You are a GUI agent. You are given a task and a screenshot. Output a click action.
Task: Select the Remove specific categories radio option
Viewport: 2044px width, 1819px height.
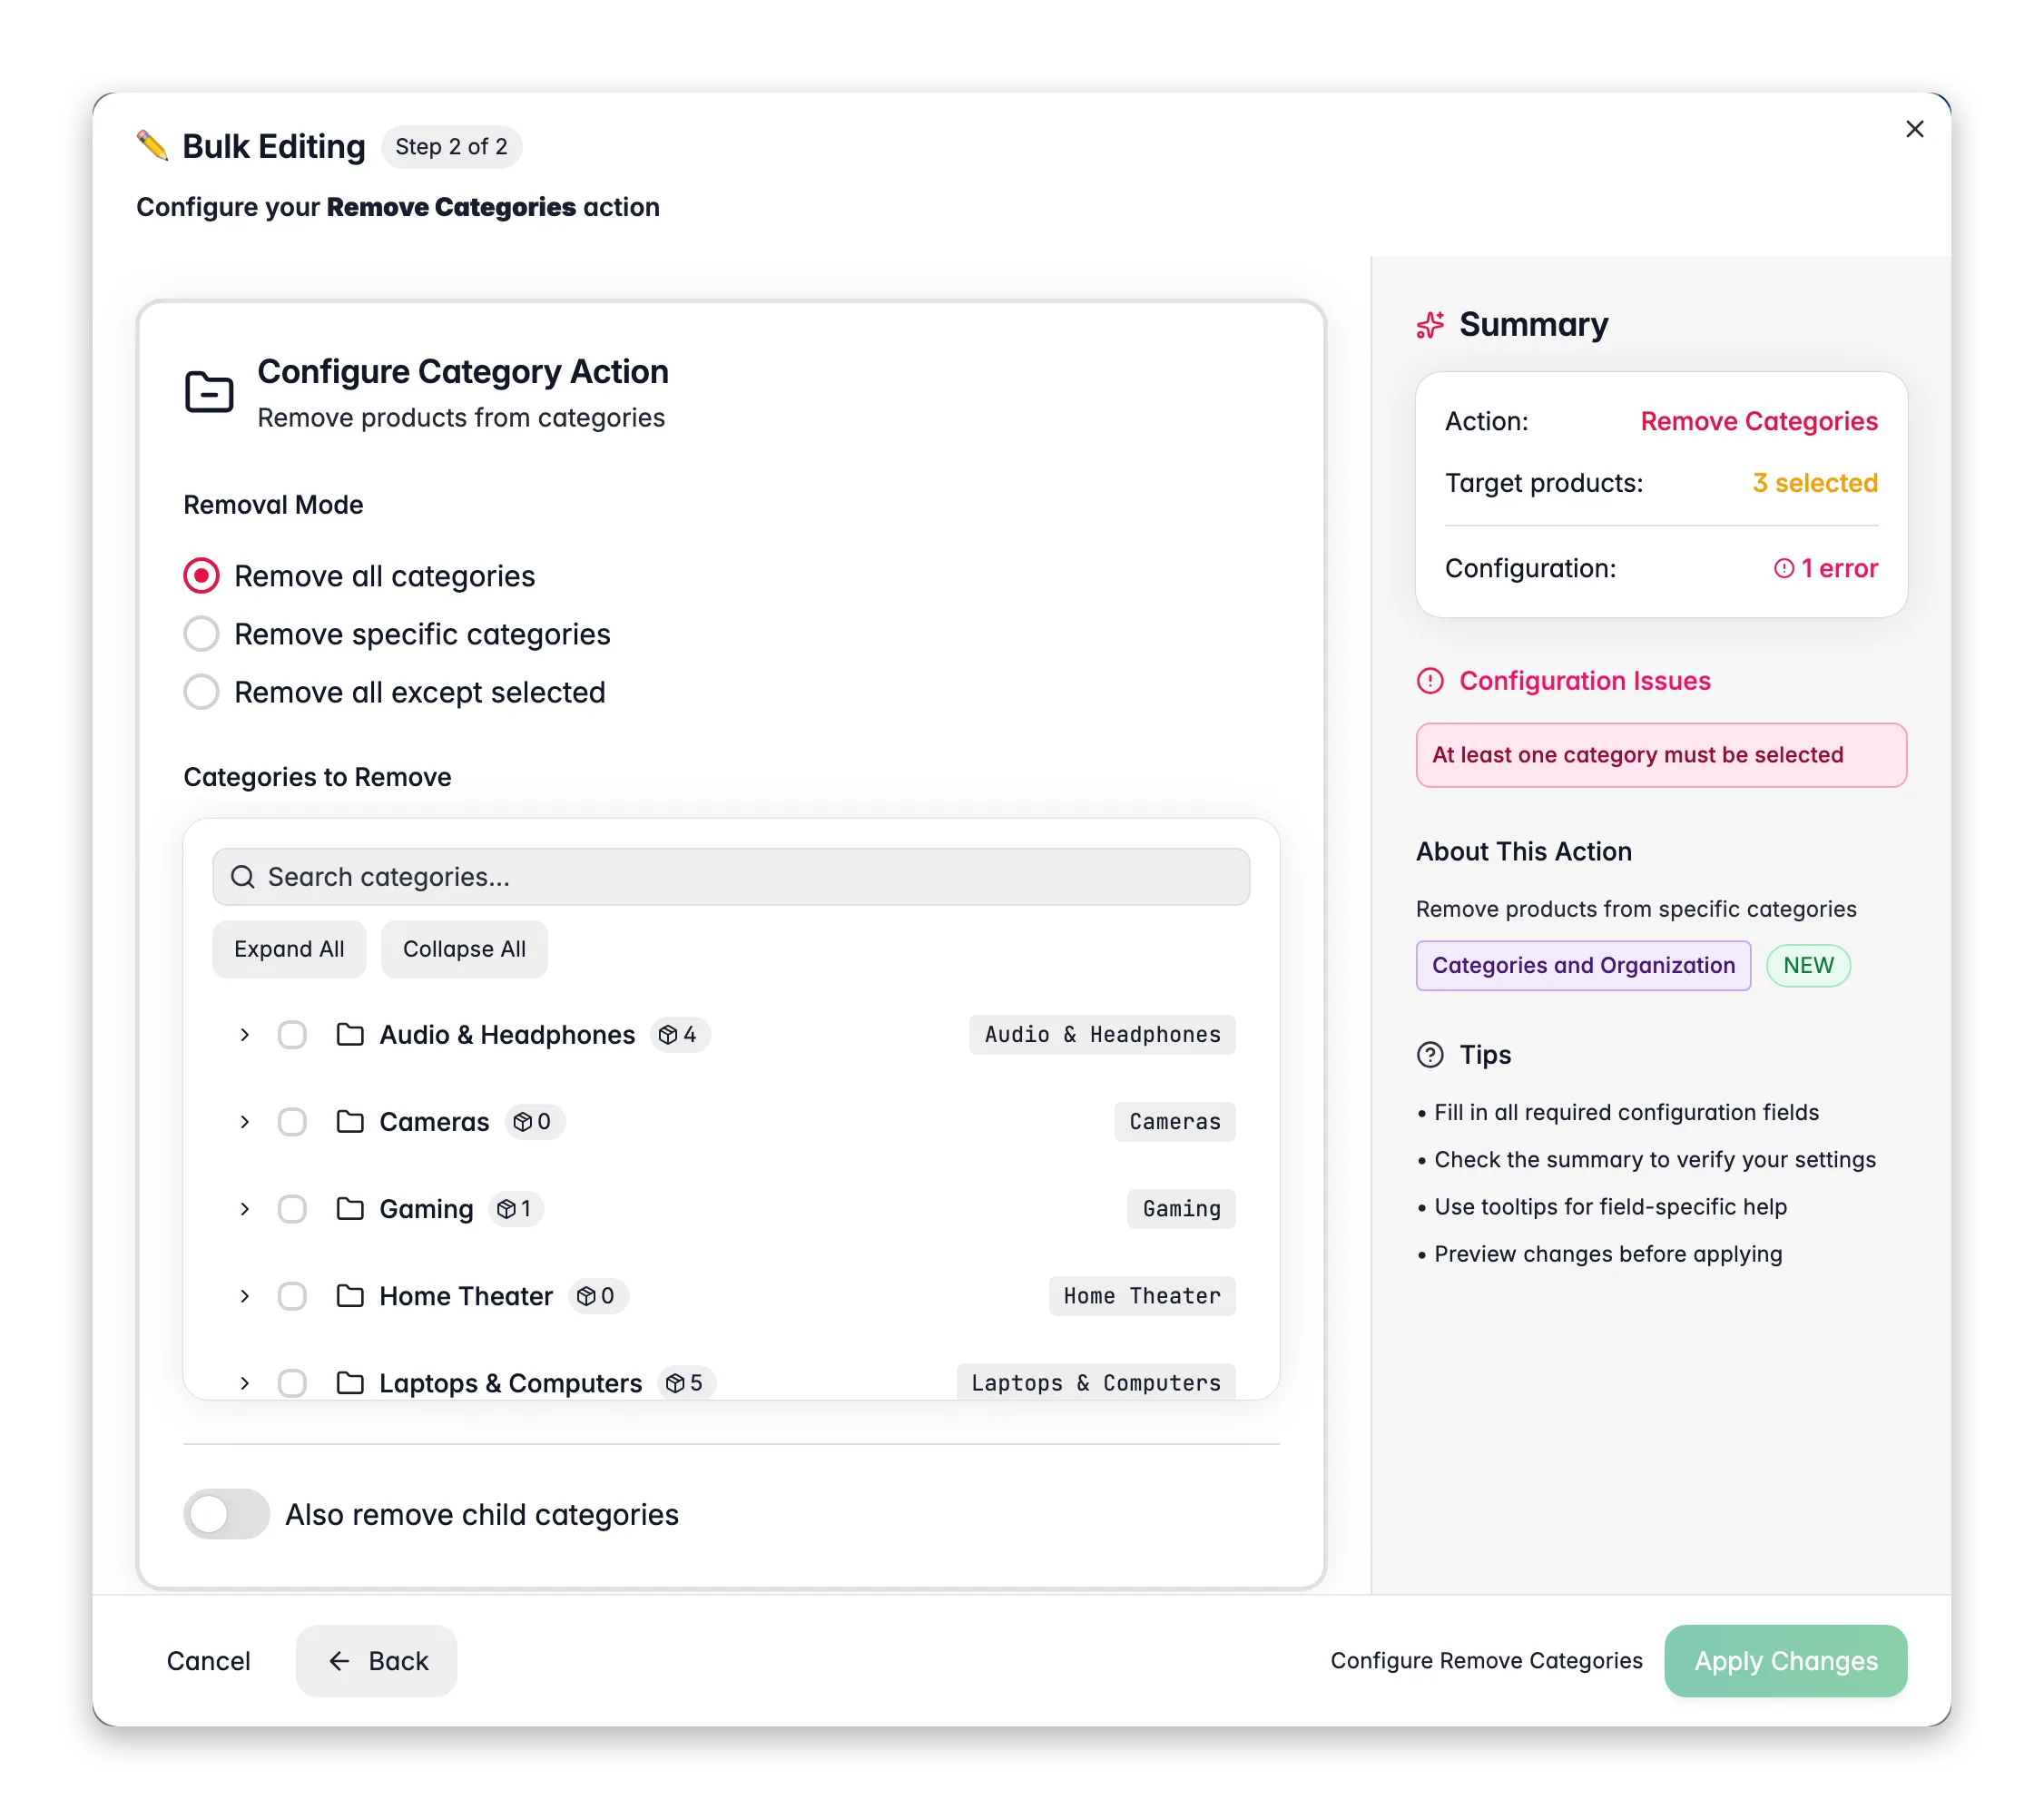202,634
